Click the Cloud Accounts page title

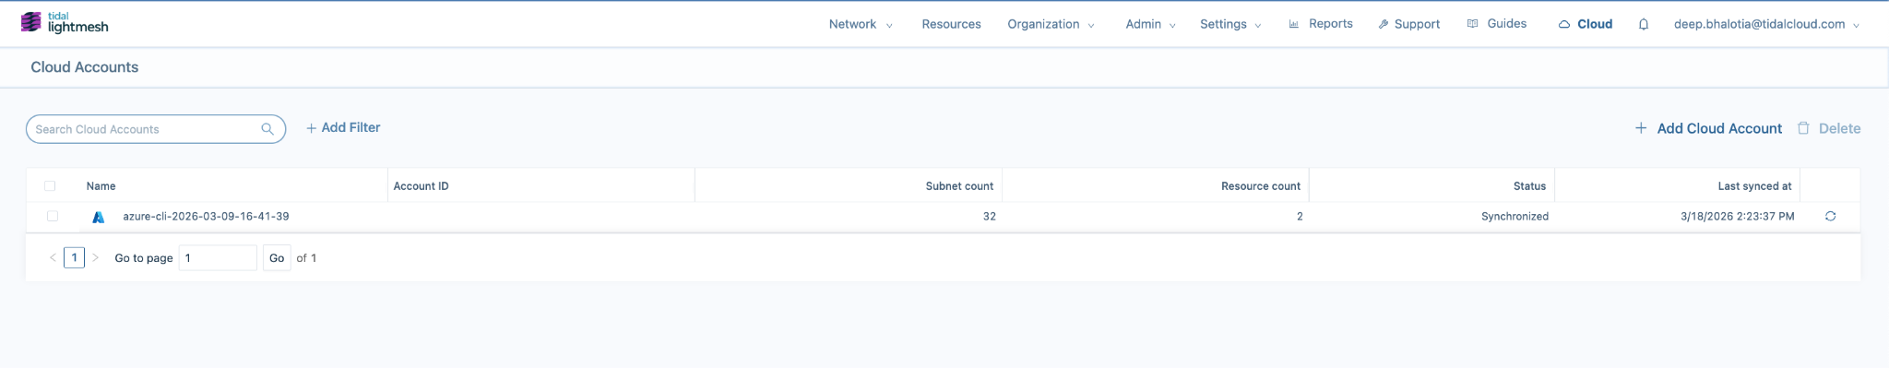(84, 66)
